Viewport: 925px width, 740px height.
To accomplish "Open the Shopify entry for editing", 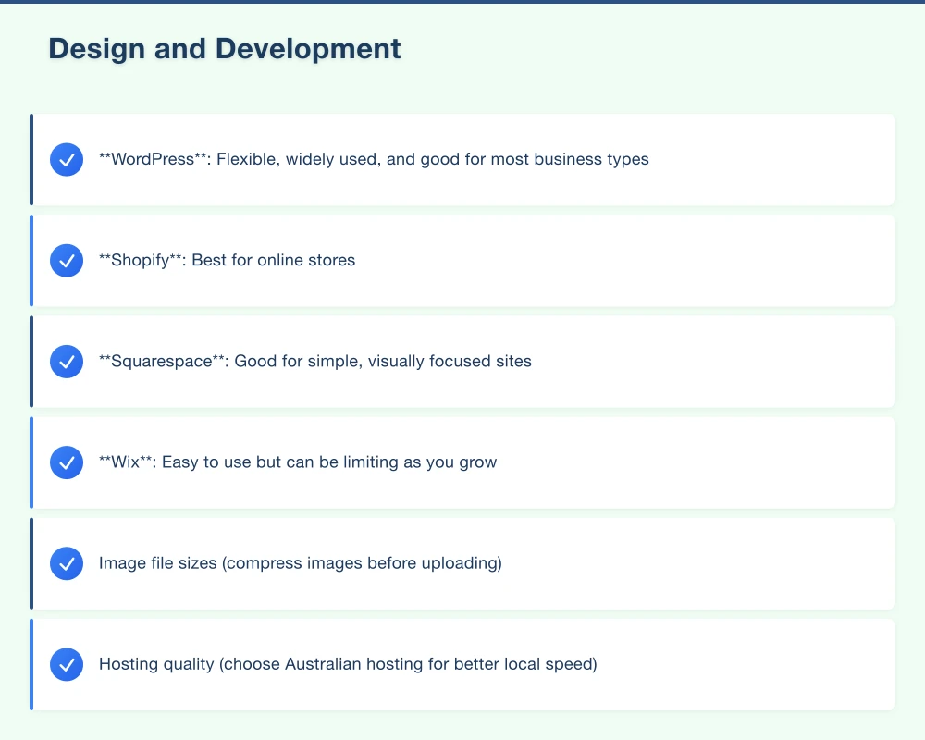I will [x=227, y=260].
